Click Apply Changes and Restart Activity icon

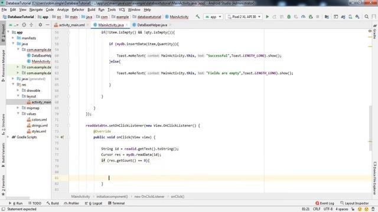coord(274,16)
